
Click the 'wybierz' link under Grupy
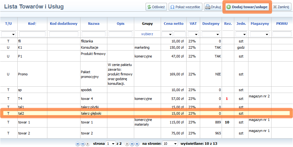pyautogui.click(x=147, y=34)
